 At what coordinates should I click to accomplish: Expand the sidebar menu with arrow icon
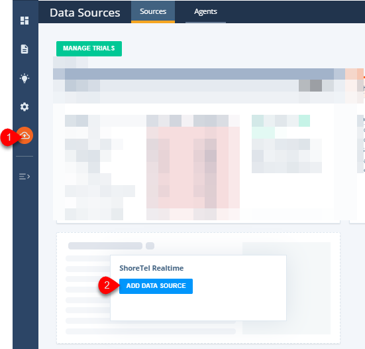(25, 176)
